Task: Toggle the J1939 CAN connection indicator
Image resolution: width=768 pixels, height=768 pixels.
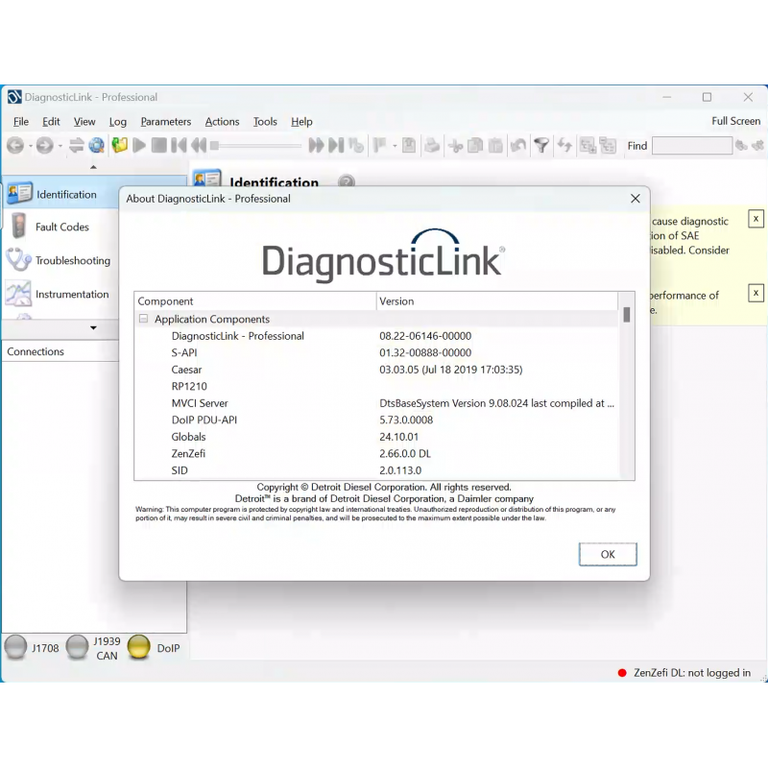Action: (77, 646)
